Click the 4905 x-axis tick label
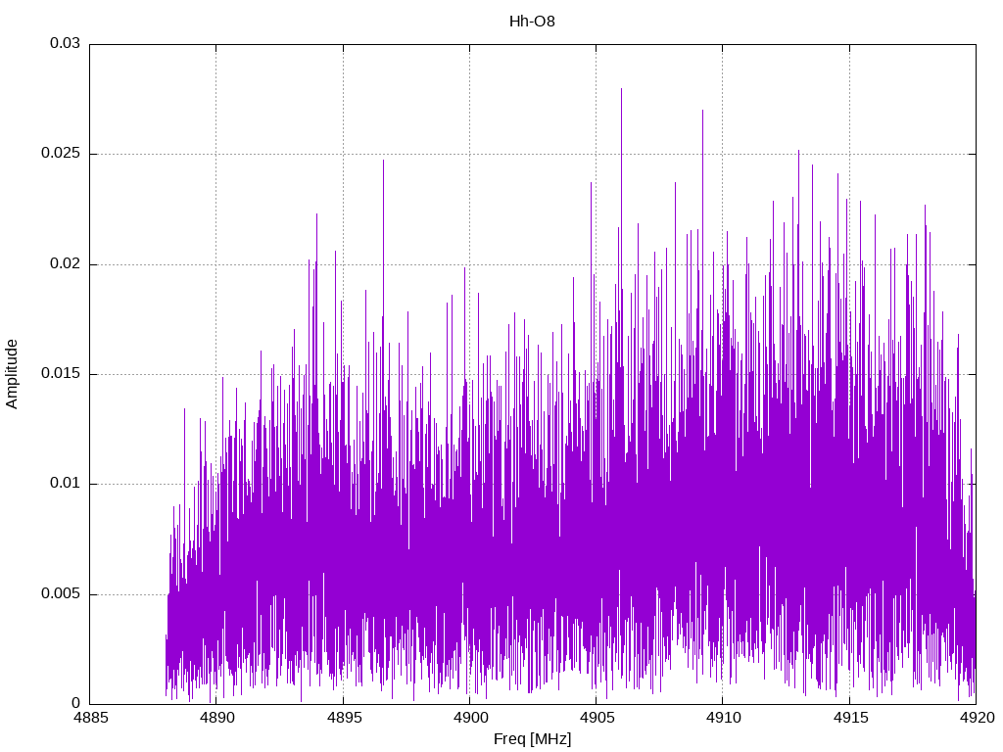The height and width of the screenshot is (752, 1003). click(597, 718)
